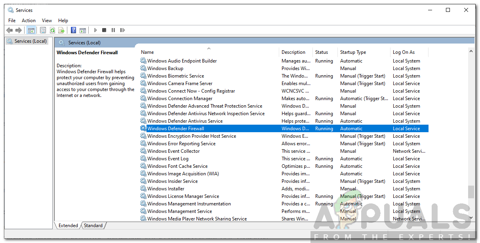Viewport: 480px width, 243px height.
Task: Click the vertical scrollbar up arrow
Action: (471, 51)
